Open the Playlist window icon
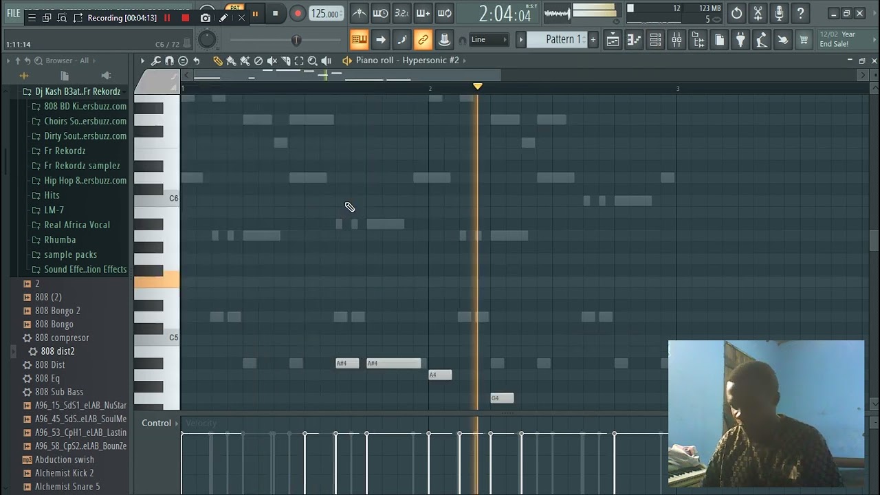Viewport: 880px width, 495px height. click(613, 40)
